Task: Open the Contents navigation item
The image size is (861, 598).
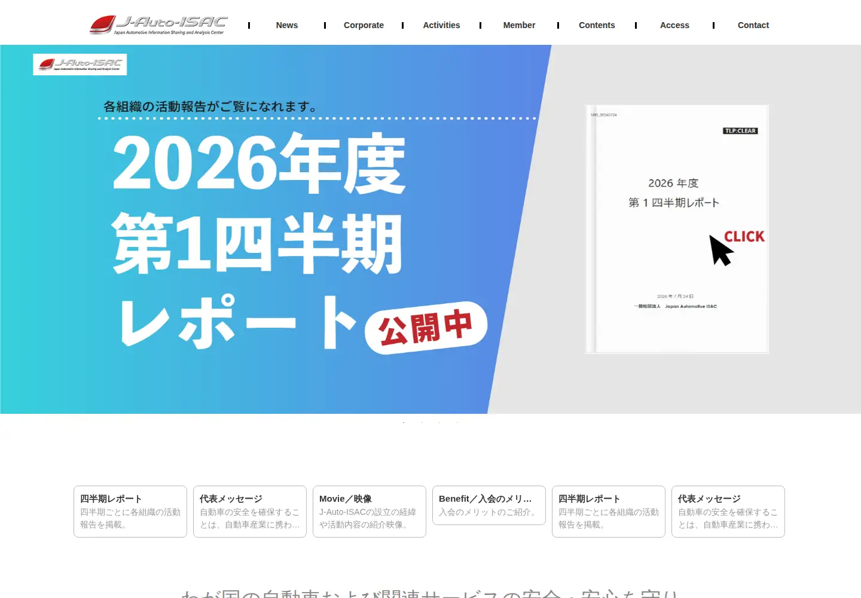Action: (597, 25)
